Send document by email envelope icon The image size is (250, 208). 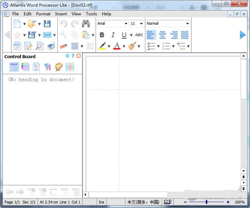[x=47, y=35]
